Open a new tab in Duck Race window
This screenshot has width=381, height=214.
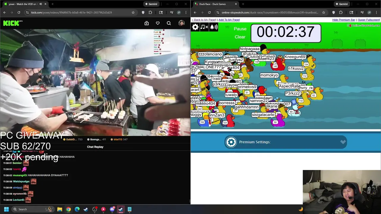243,4
